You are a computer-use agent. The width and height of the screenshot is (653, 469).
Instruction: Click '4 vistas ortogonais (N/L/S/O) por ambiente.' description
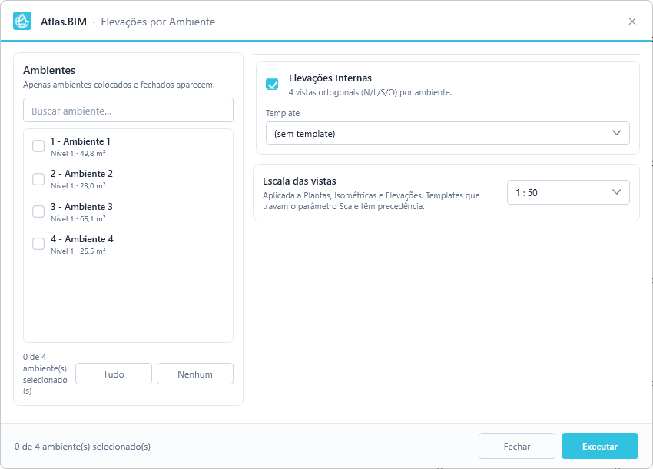[370, 92]
